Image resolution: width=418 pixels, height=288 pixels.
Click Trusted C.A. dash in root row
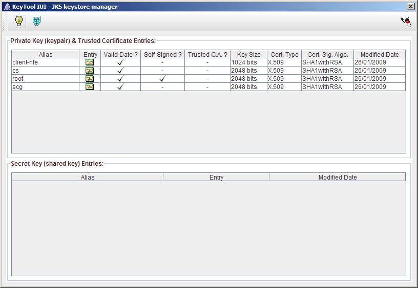(x=207, y=79)
